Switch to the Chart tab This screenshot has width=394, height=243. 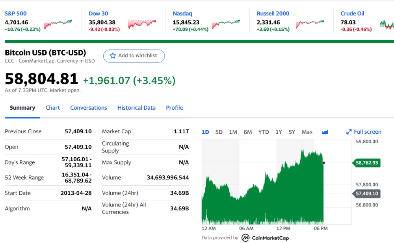(x=53, y=108)
